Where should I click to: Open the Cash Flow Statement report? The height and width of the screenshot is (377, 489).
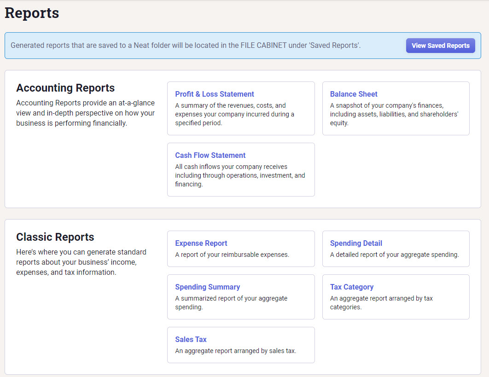pyautogui.click(x=210, y=155)
